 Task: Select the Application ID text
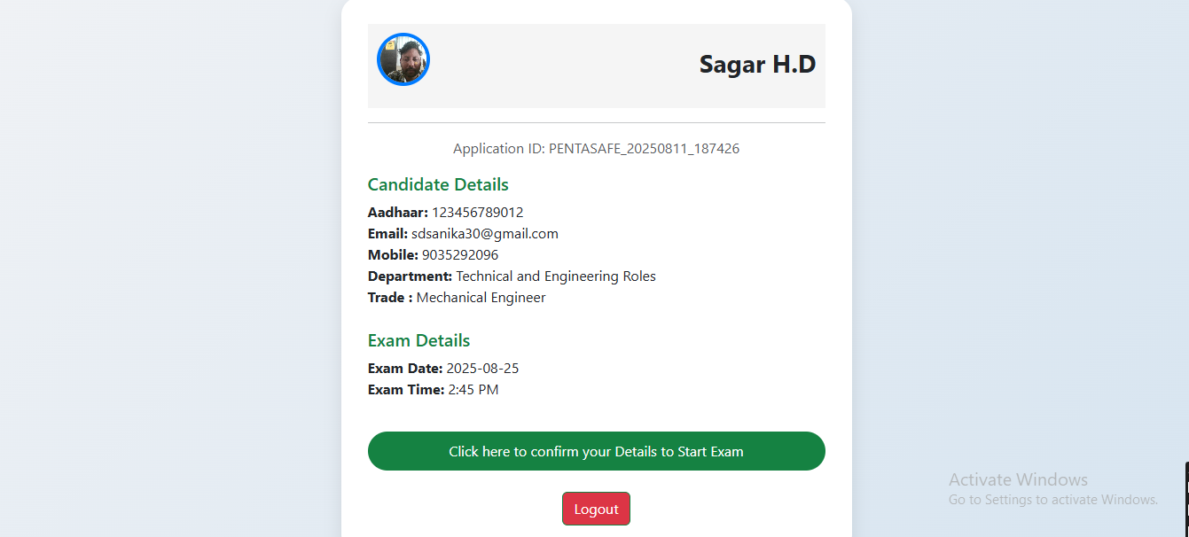596,149
